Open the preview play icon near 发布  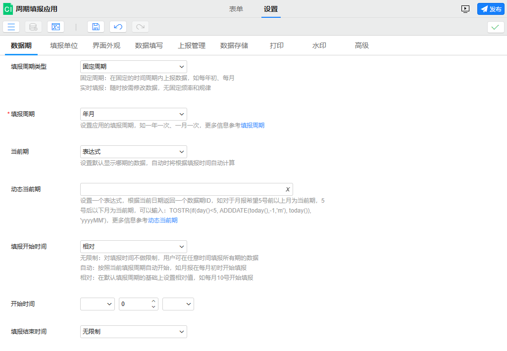(465, 8)
